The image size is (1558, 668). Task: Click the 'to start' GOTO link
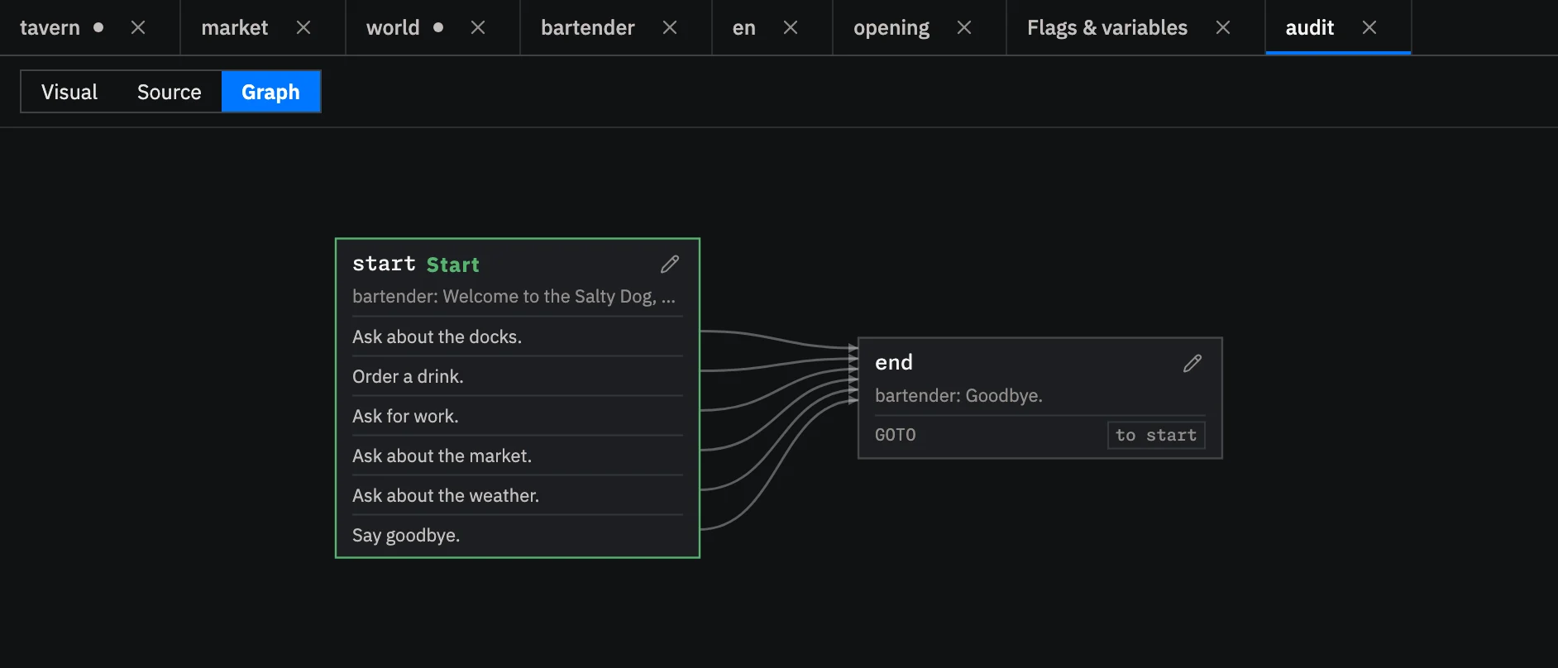point(1156,435)
